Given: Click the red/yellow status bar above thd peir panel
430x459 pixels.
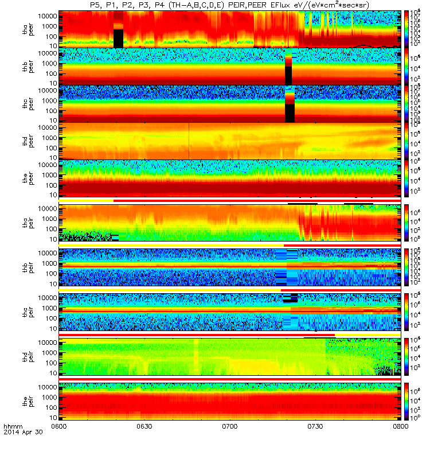Looking at the screenshot, I should click(x=230, y=335).
